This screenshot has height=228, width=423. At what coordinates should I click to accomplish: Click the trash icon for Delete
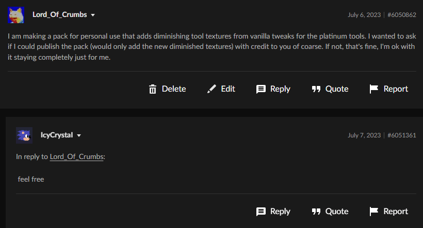click(153, 89)
